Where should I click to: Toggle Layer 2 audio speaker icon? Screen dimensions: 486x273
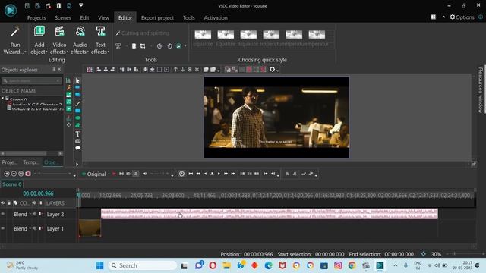click(34, 214)
